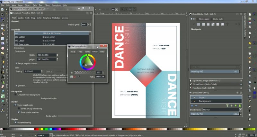Click the Add layer plus icon
The height and width of the screenshot is (137, 257).
tap(192, 105)
